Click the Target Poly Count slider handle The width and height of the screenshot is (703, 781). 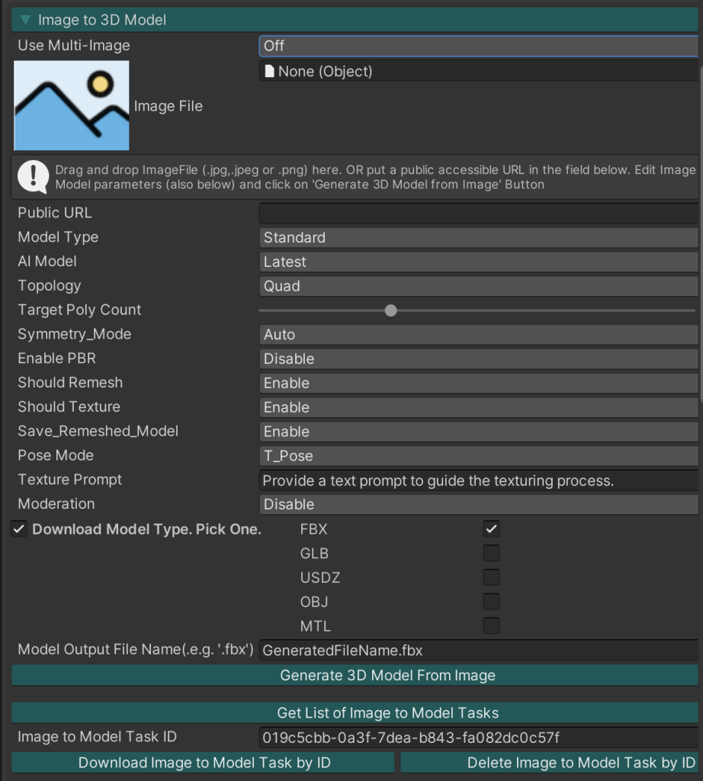(391, 310)
